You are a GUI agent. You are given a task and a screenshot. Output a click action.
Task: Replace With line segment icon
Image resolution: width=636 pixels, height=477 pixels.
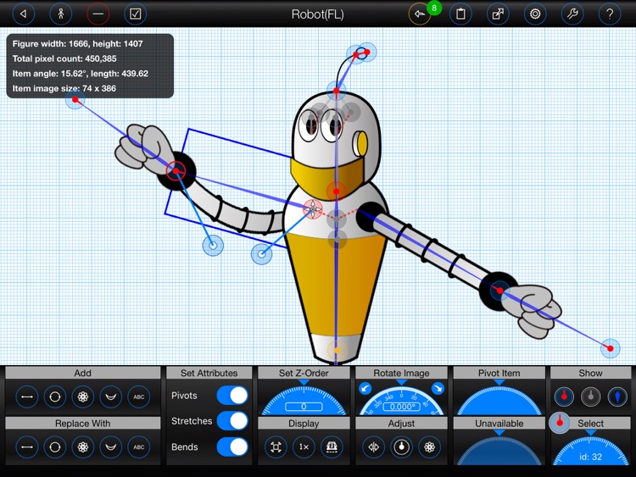pyautogui.click(x=27, y=447)
